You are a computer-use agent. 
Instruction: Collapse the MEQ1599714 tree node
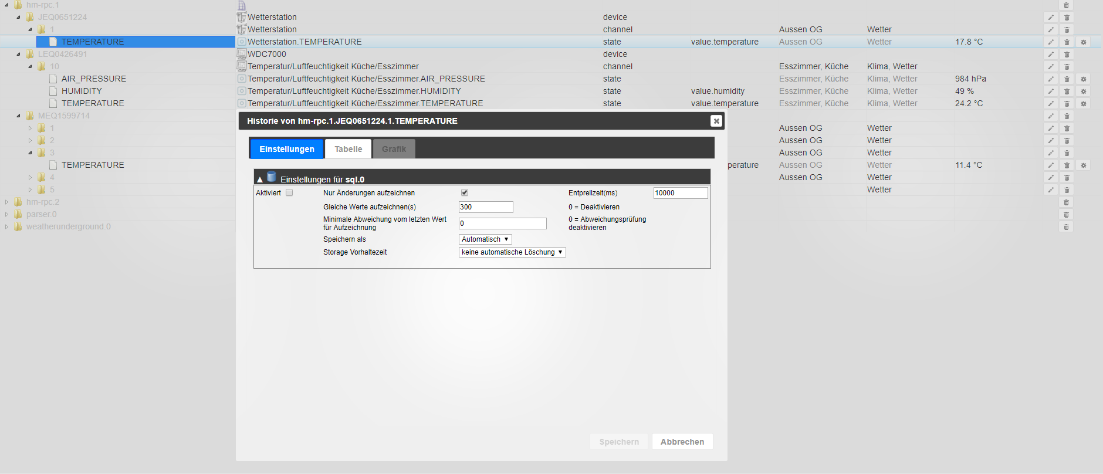[18, 116]
